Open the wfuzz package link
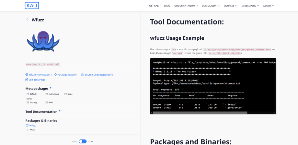Viewport: 298px width, 145px height. pyautogui.click(x=33, y=125)
